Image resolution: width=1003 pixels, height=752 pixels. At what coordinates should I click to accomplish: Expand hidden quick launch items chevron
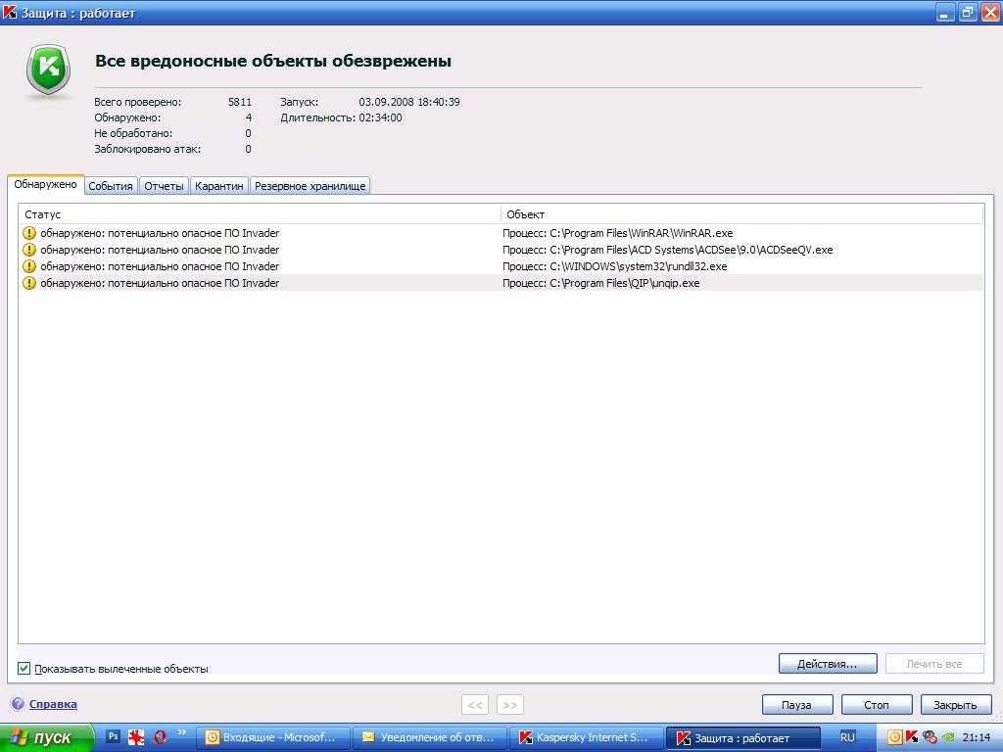click(182, 732)
